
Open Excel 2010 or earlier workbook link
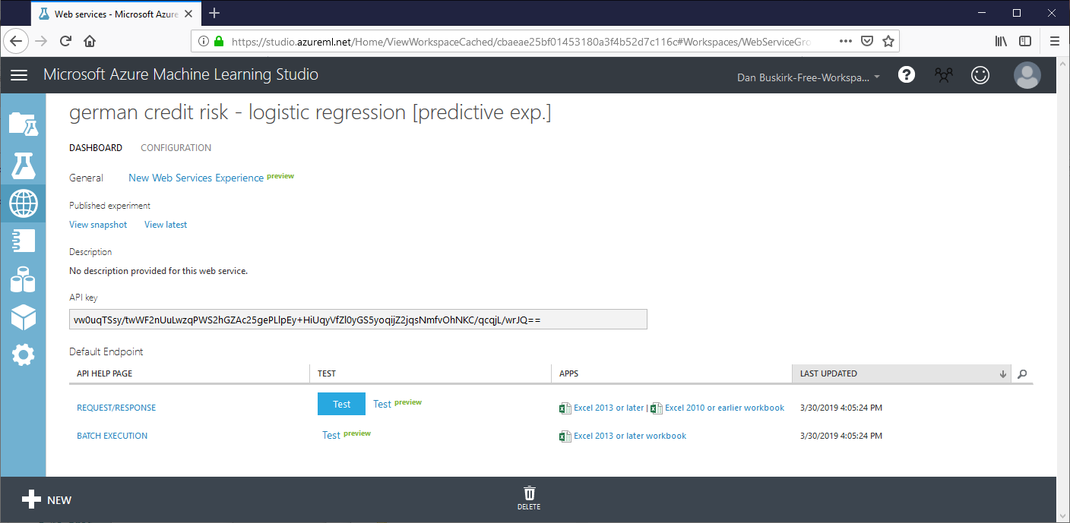point(724,408)
